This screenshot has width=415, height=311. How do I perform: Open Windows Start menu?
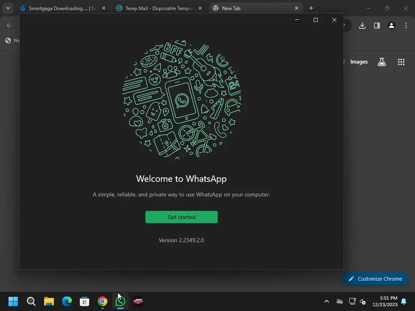(x=13, y=301)
